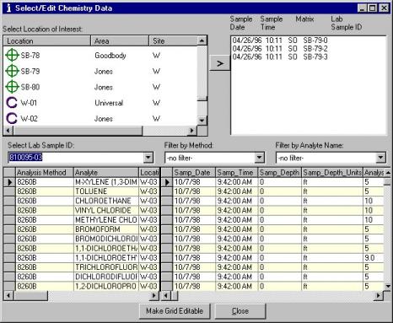
Task: Select the TOLUENE row selector in left grid
Action: (x=9, y=191)
